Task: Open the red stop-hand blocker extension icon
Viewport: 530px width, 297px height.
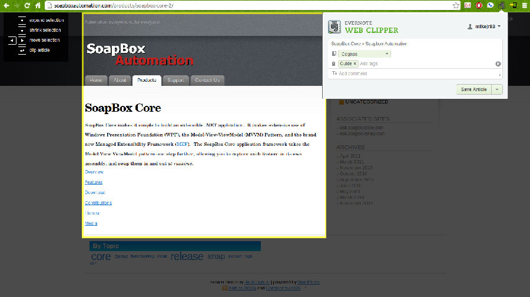Action: [x=479, y=5]
